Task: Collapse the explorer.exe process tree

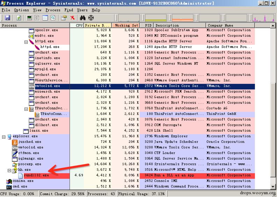Action: coord(4,137)
